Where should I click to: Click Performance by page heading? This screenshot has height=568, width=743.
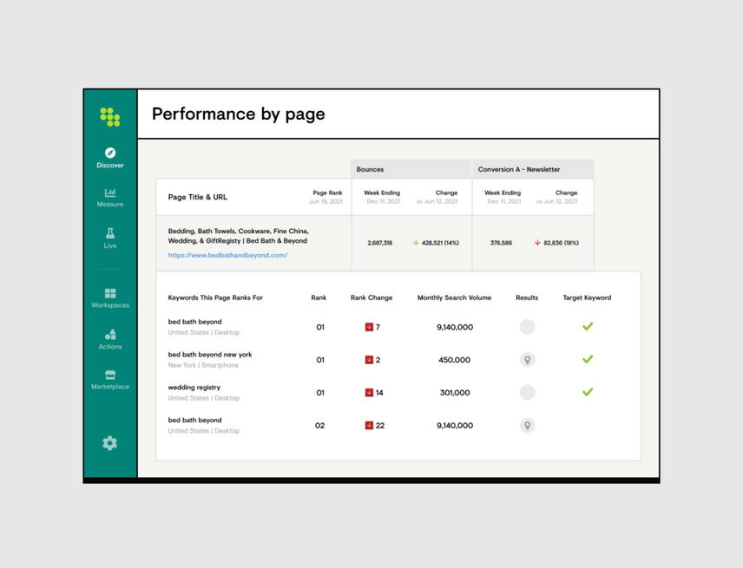(x=239, y=114)
